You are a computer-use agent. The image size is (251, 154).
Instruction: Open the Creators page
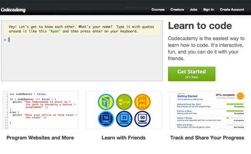pyautogui.click(x=177, y=10)
